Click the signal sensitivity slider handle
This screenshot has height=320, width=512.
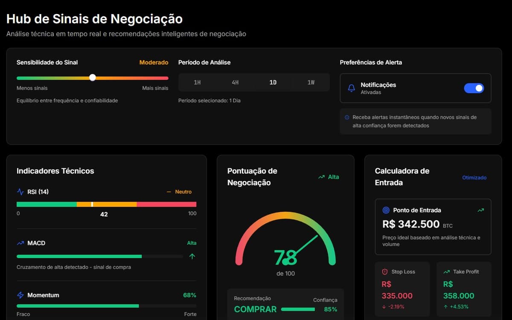coord(93,78)
